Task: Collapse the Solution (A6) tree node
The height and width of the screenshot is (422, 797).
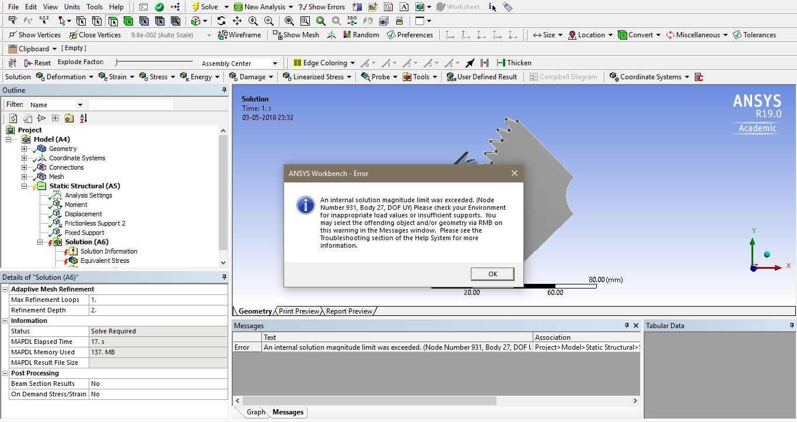Action: tap(40, 242)
